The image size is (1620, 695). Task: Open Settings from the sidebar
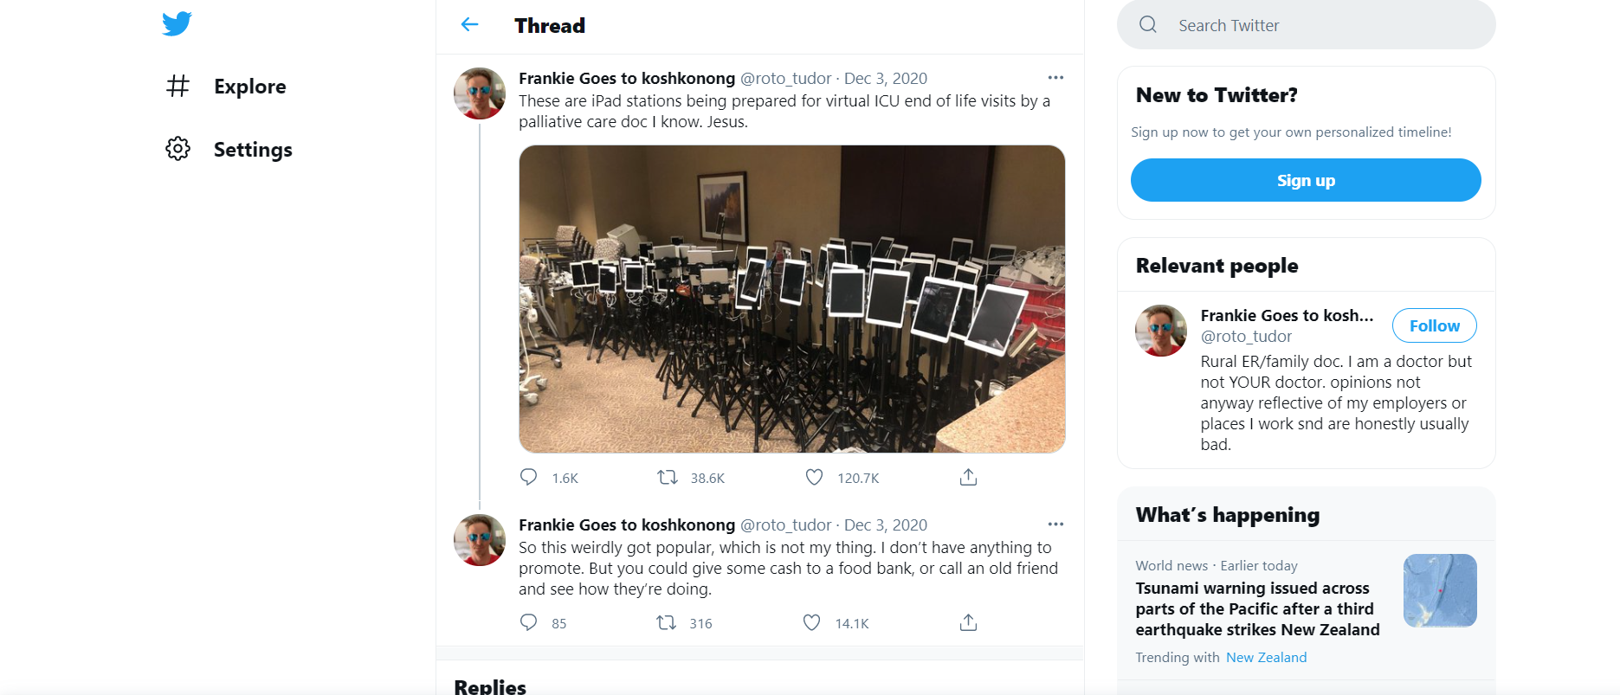pyautogui.click(x=252, y=150)
